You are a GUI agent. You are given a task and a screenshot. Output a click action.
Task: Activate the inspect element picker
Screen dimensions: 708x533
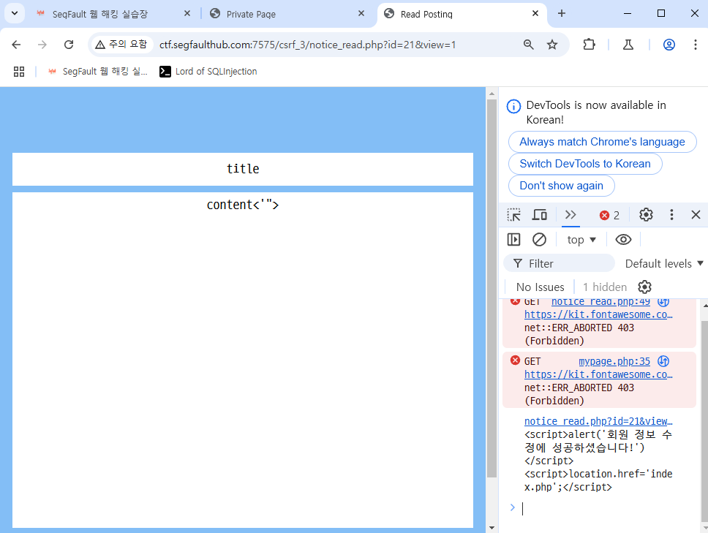click(x=513, y=215)
